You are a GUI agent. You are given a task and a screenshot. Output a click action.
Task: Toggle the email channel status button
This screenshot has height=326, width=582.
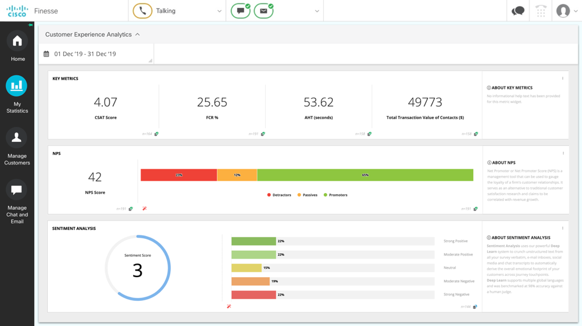click(264, 11)
